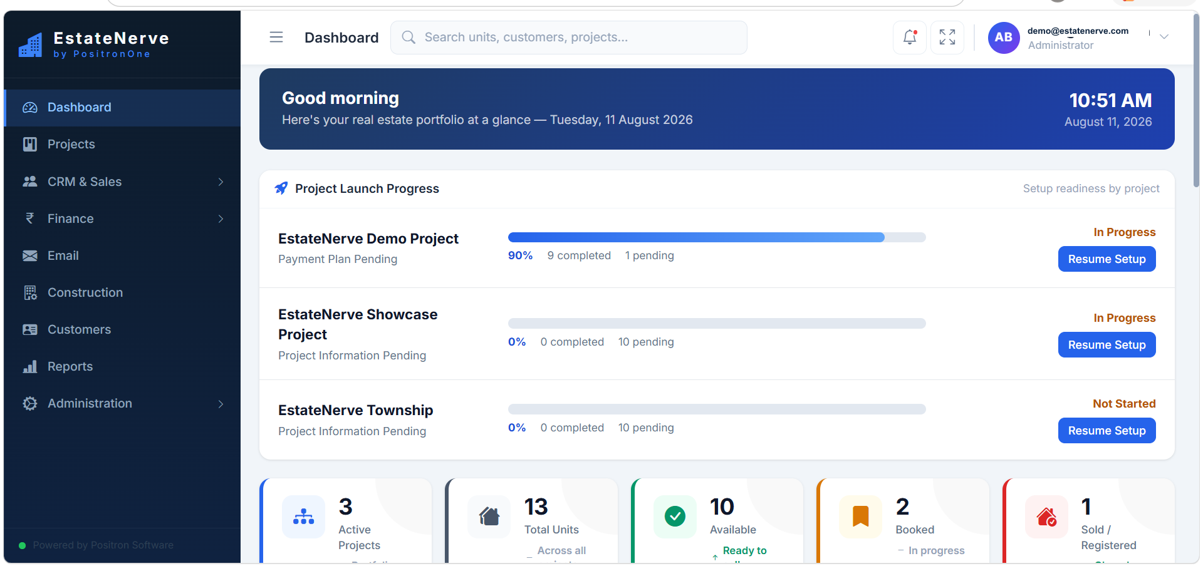
Task: Click the 'Powered by Positron Software' footer
Action: click(x=103, y=545)
